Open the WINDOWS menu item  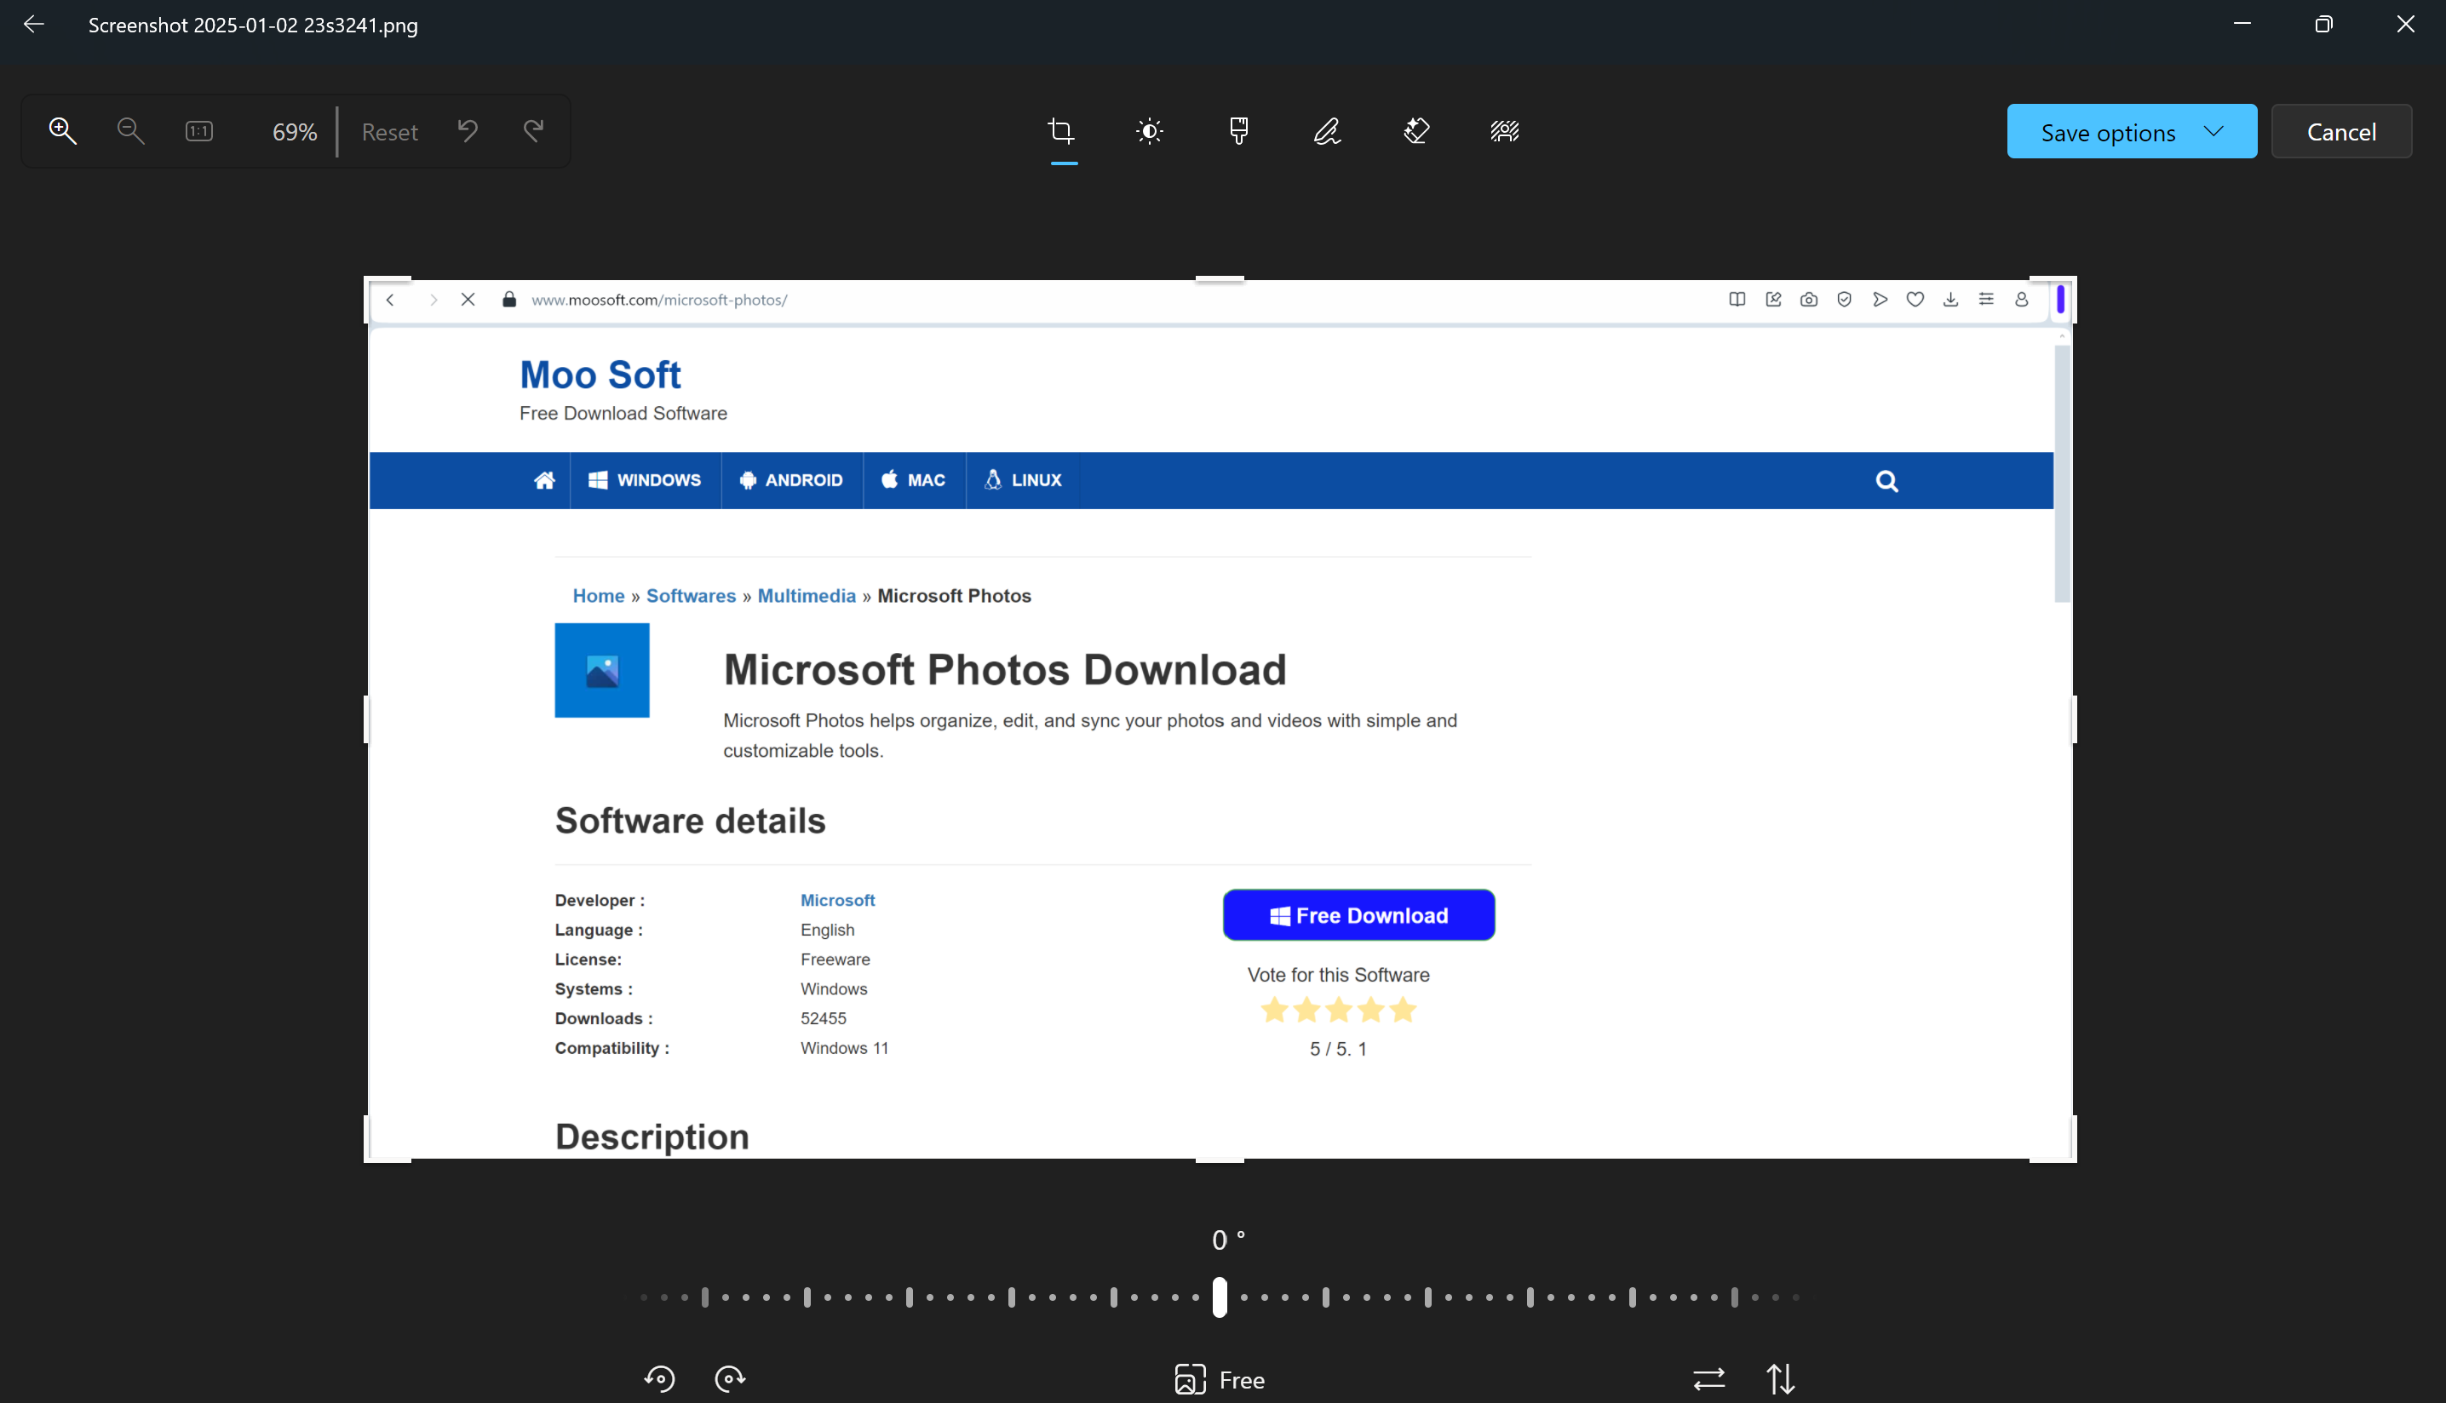coord(645,480)
